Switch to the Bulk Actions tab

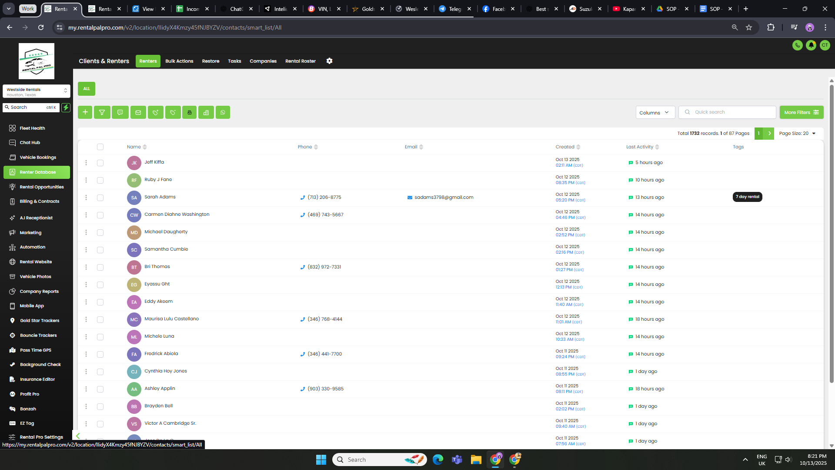(179, 61)
